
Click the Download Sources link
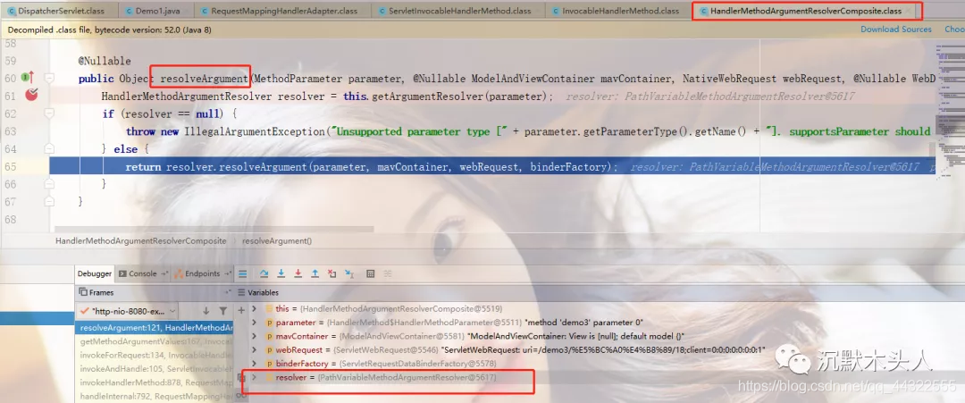point(895,29)
